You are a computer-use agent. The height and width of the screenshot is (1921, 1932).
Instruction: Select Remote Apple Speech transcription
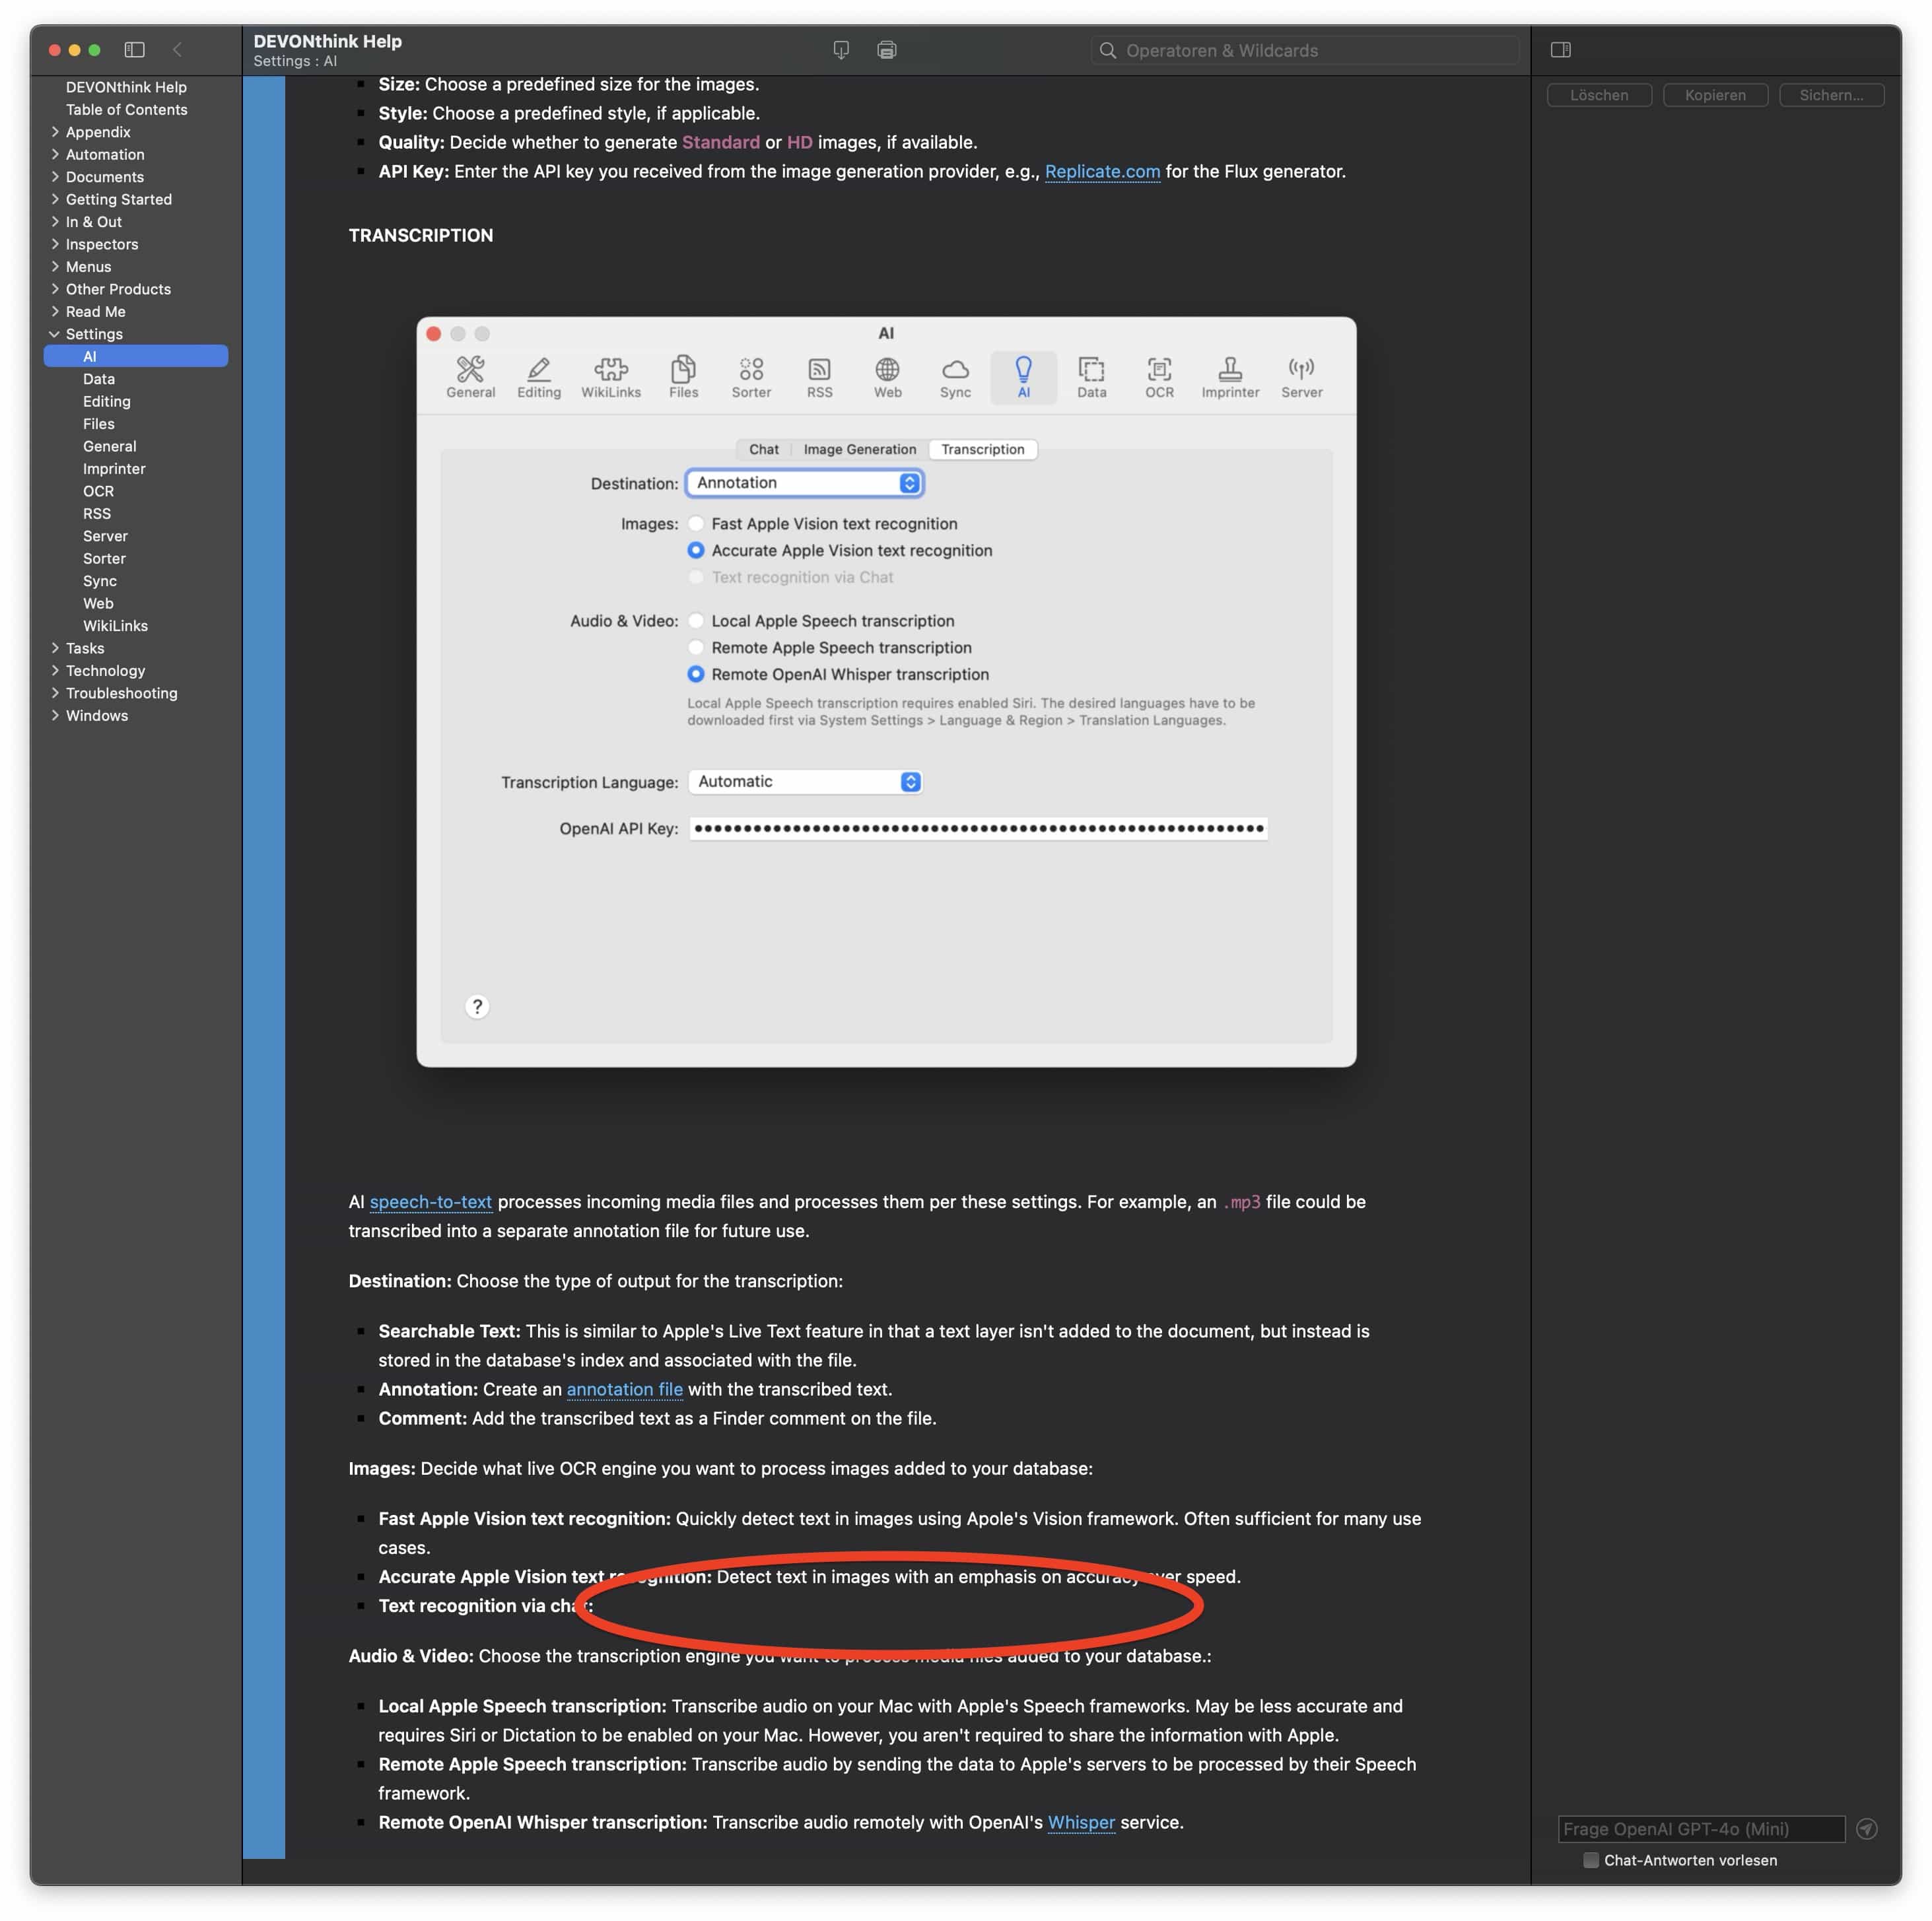click(696, 648)
